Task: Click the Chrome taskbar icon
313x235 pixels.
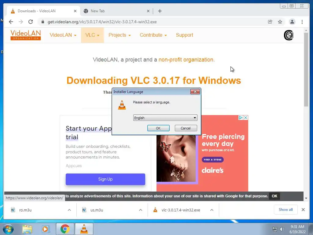Action: coord(65,229)
